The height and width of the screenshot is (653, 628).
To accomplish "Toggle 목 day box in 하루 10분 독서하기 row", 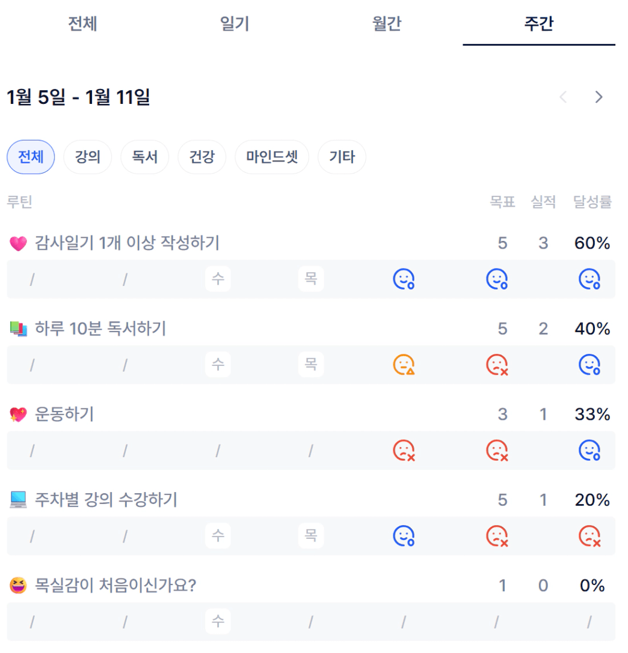I will coord(311,365).
